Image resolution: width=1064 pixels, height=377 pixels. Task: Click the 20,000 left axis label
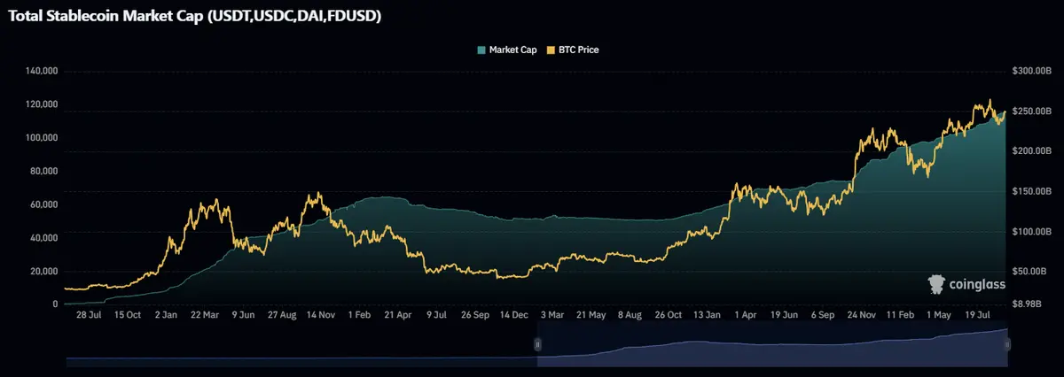point(44,271)
